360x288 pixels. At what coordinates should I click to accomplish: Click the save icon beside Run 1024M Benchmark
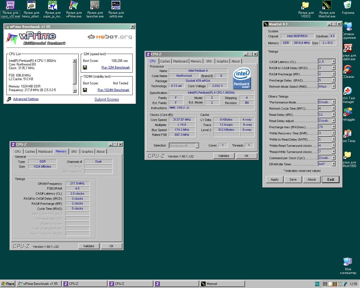(85, 90)
